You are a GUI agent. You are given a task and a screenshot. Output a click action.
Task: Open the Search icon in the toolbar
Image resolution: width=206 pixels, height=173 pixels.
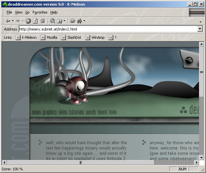(x=52, y=21)
